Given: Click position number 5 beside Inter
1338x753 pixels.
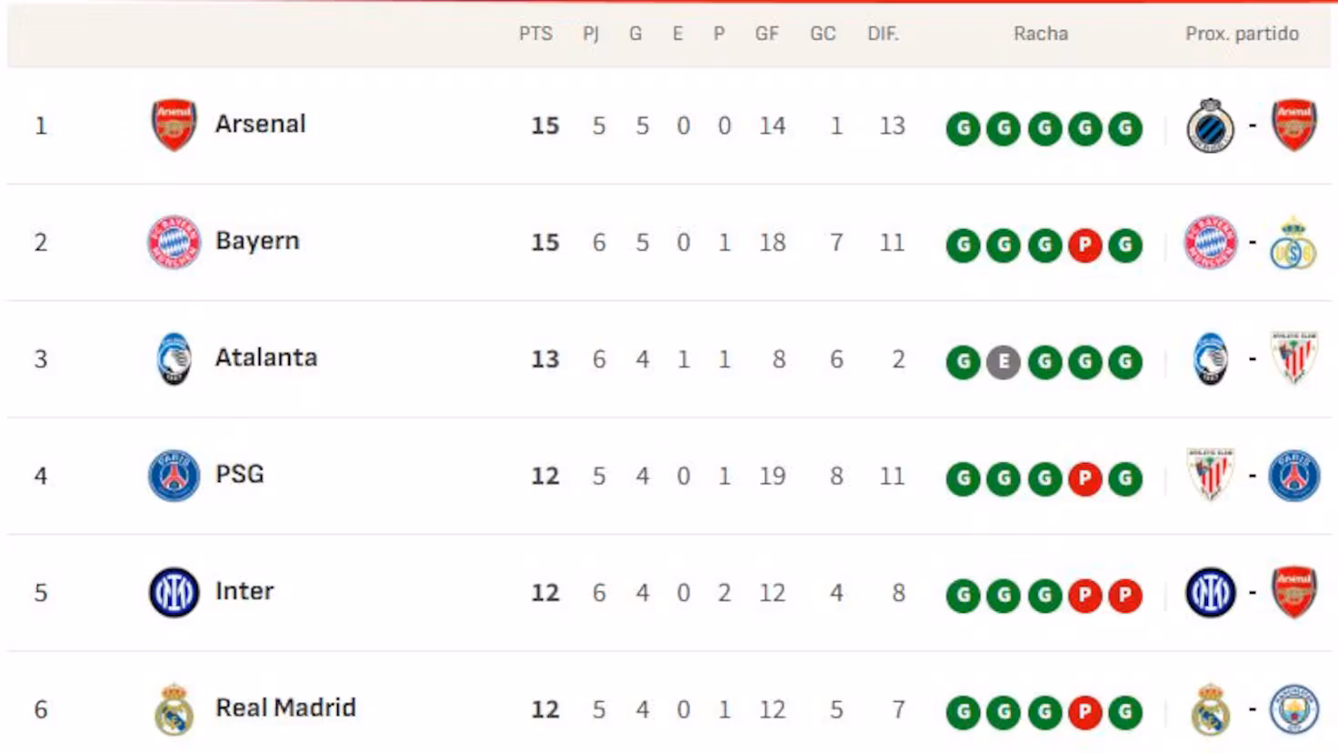Looking at the screenshot, I should coord(40,590).
